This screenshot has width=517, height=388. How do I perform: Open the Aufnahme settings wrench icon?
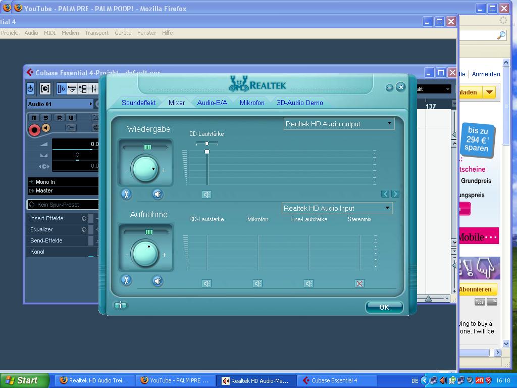point(126,280)
